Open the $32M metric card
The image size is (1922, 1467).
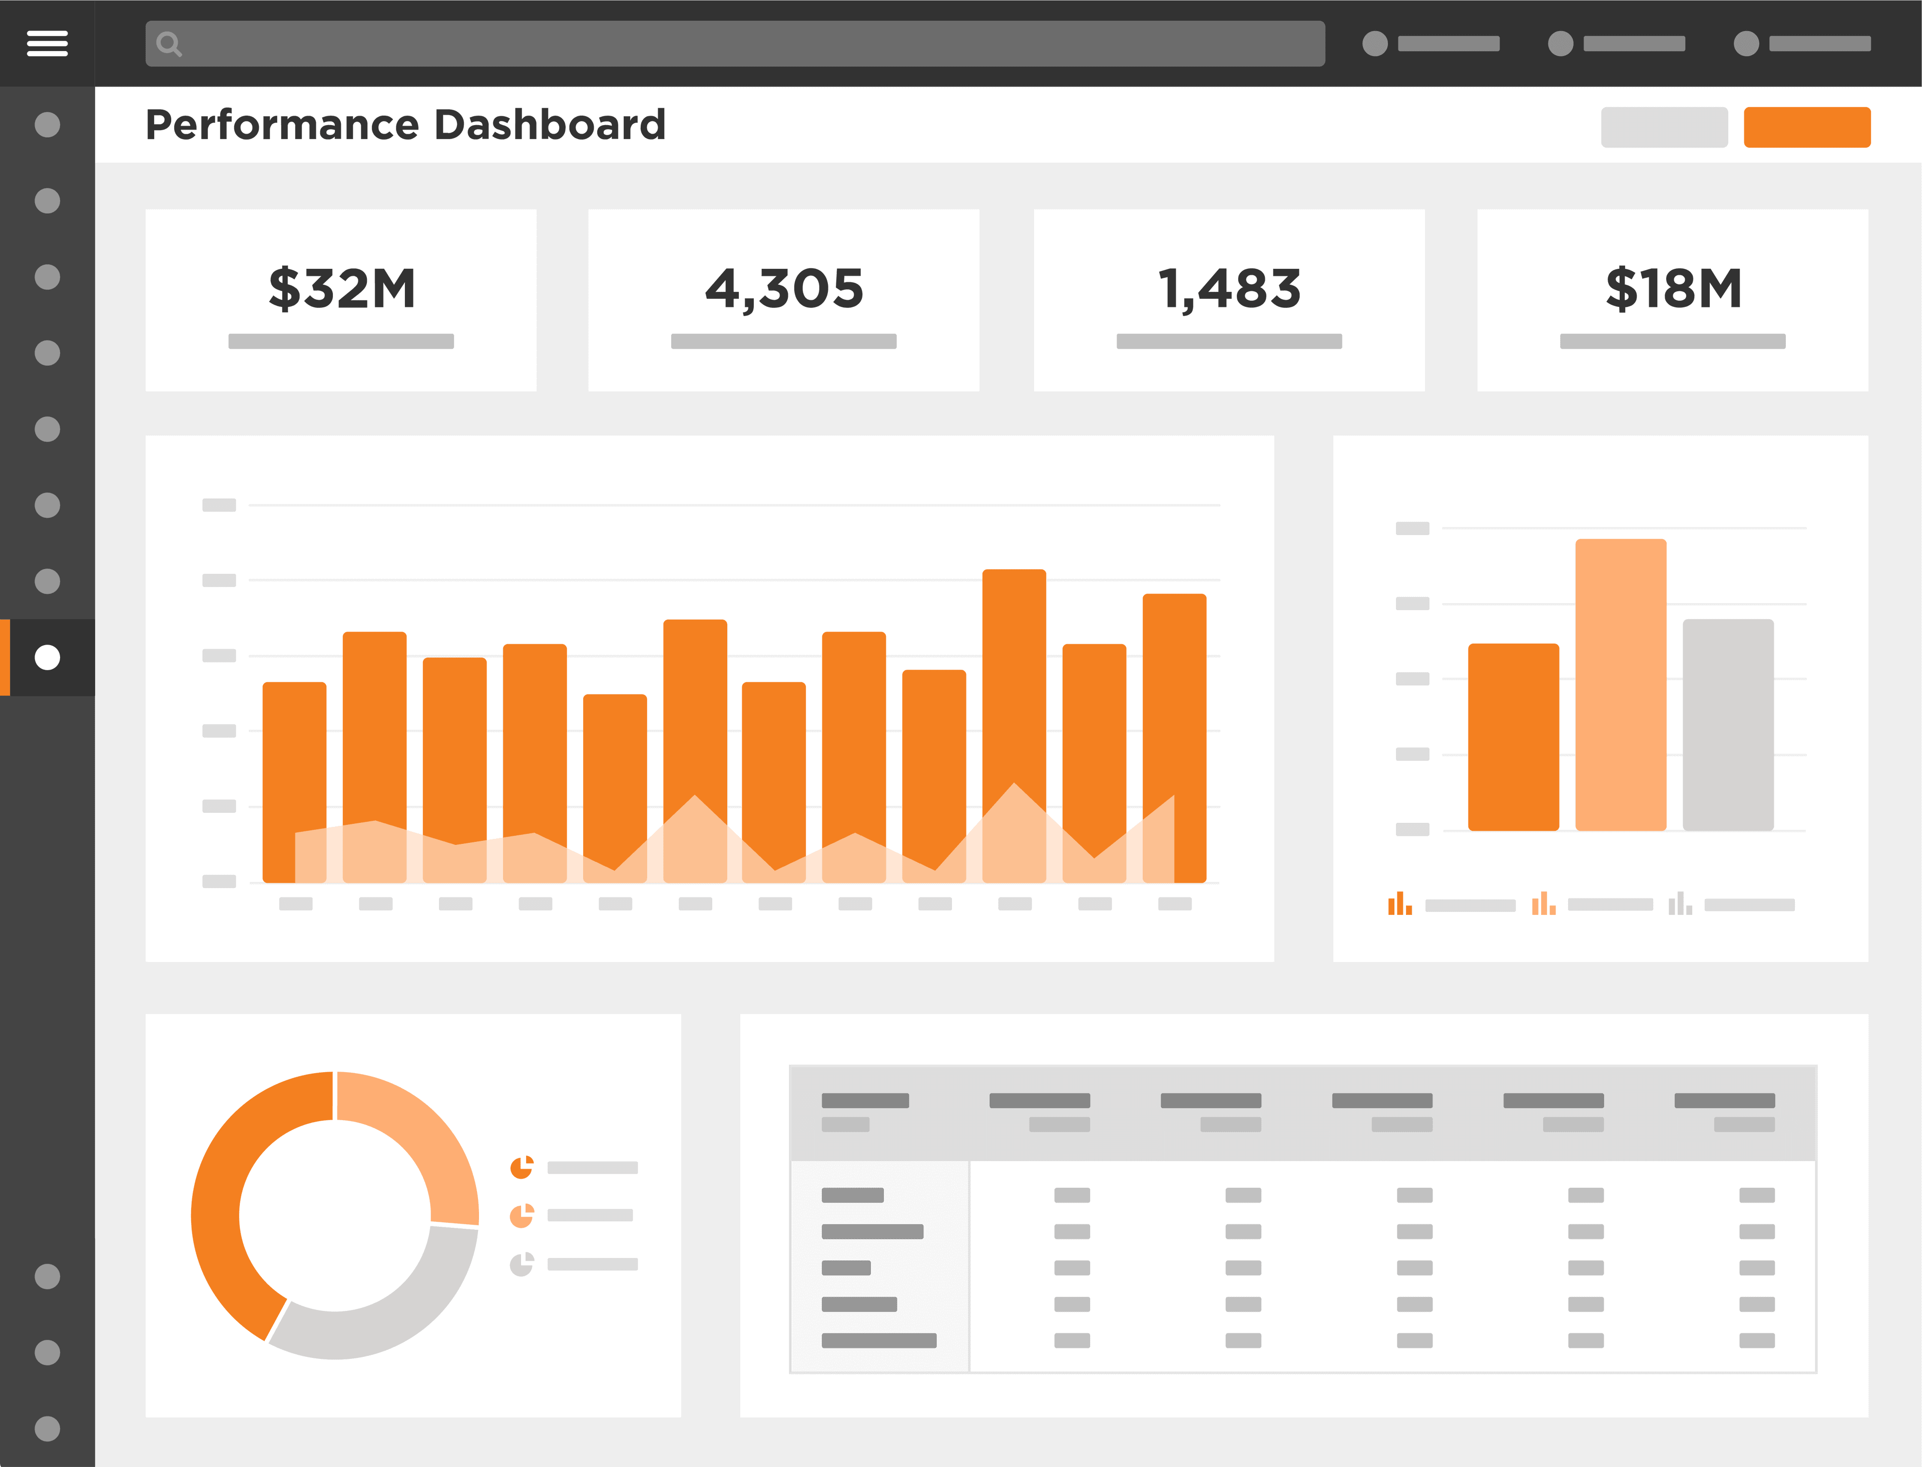340,299
